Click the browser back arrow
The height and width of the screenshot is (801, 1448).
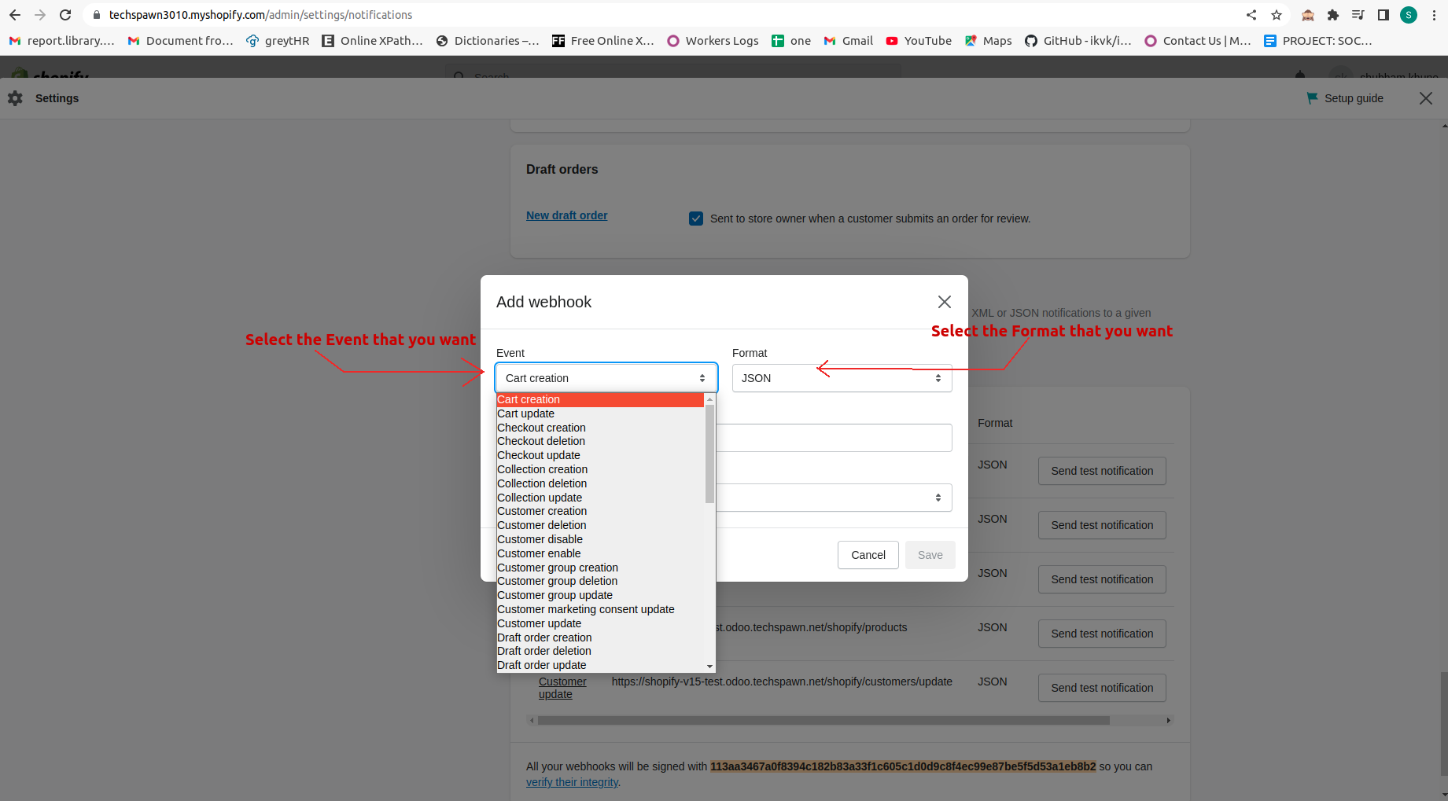tap(16, 14)
